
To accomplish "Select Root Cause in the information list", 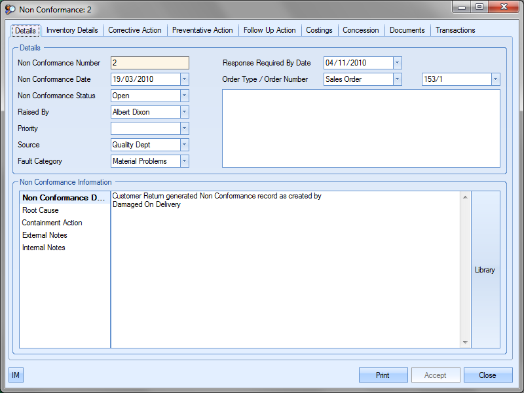I will 41,210.
